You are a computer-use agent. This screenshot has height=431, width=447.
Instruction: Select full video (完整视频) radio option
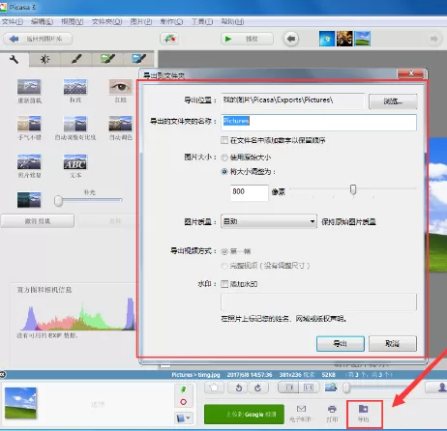(224, 266)
